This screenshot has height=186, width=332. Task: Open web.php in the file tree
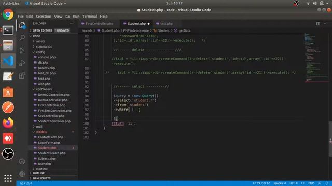(44, 84)
